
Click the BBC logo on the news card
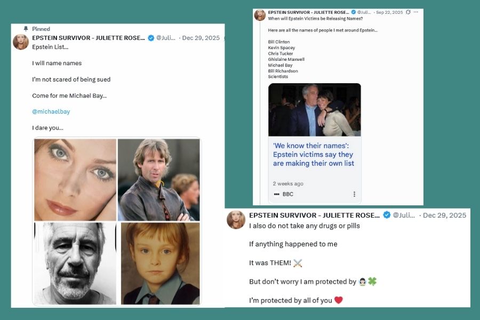click(x=276, y=194)
